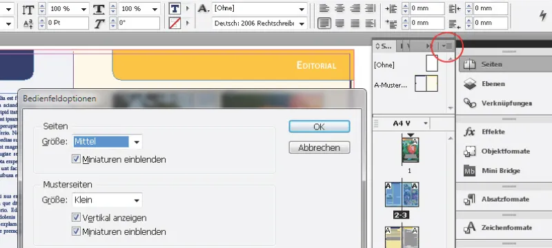Click the left indent icon
Image resolution: width=552 pixels, height=248 pixels.
point(391,9)
